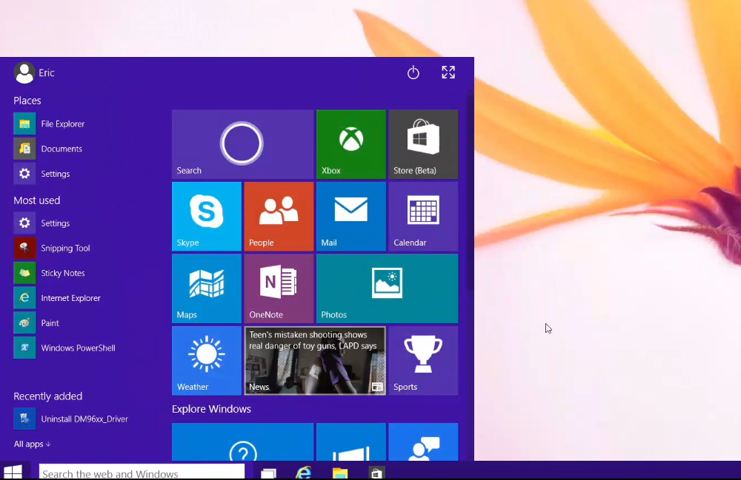Launch the Maps tile
The width and height of the screenshot is (741, 480).
(207, 288)
